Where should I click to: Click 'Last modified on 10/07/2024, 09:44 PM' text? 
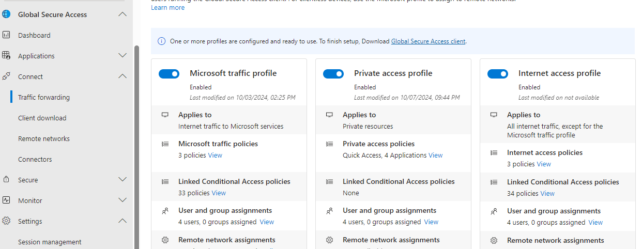tap(407, 98)
